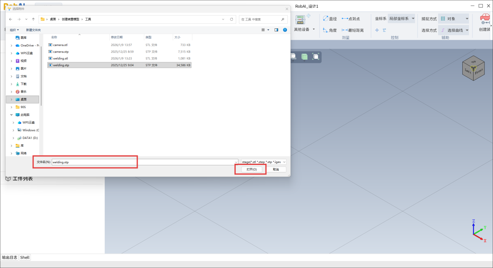Image resolution: width=493 pixels, height=268 pixels.
Task: Open the recent locations chevron in dialog
Action: (26, 19)
